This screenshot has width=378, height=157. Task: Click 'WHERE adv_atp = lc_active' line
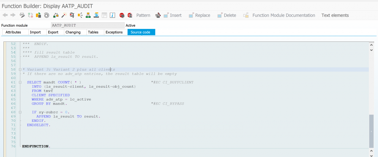click(x=61, y=99)
